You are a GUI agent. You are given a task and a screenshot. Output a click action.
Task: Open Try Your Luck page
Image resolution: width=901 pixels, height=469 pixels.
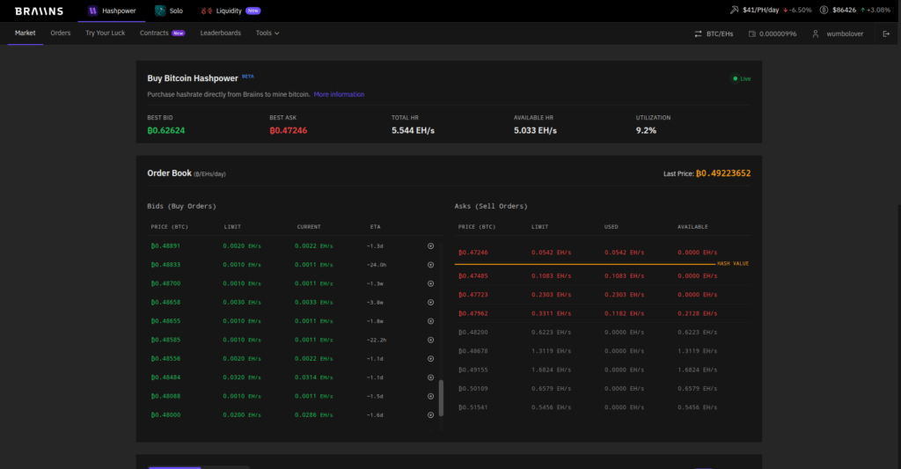pos(106,33)
